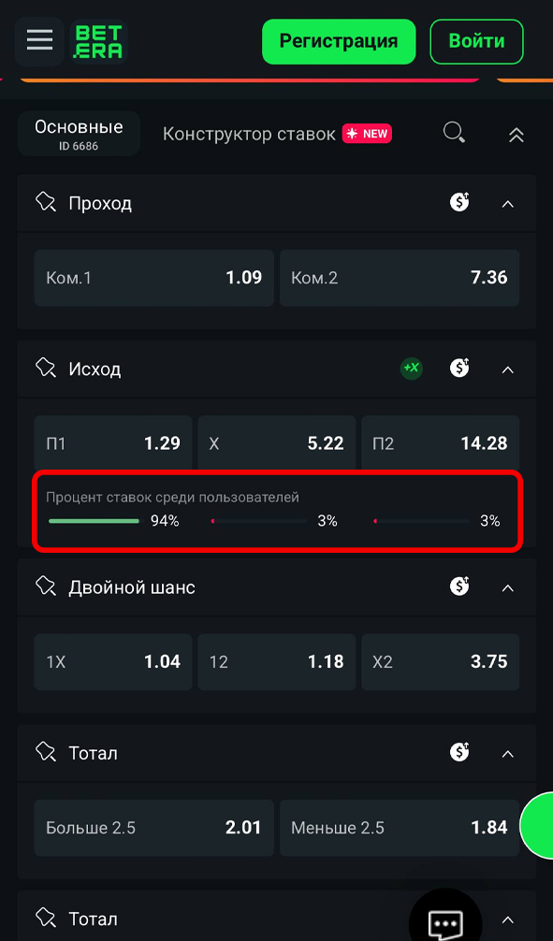Select the П1 odds 1.29
The width and height of the screenshot is (553, 941).
[x=113, y=443]
